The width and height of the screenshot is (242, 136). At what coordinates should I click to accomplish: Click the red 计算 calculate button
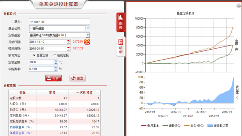pyautogui.click(x=54, y=78)
